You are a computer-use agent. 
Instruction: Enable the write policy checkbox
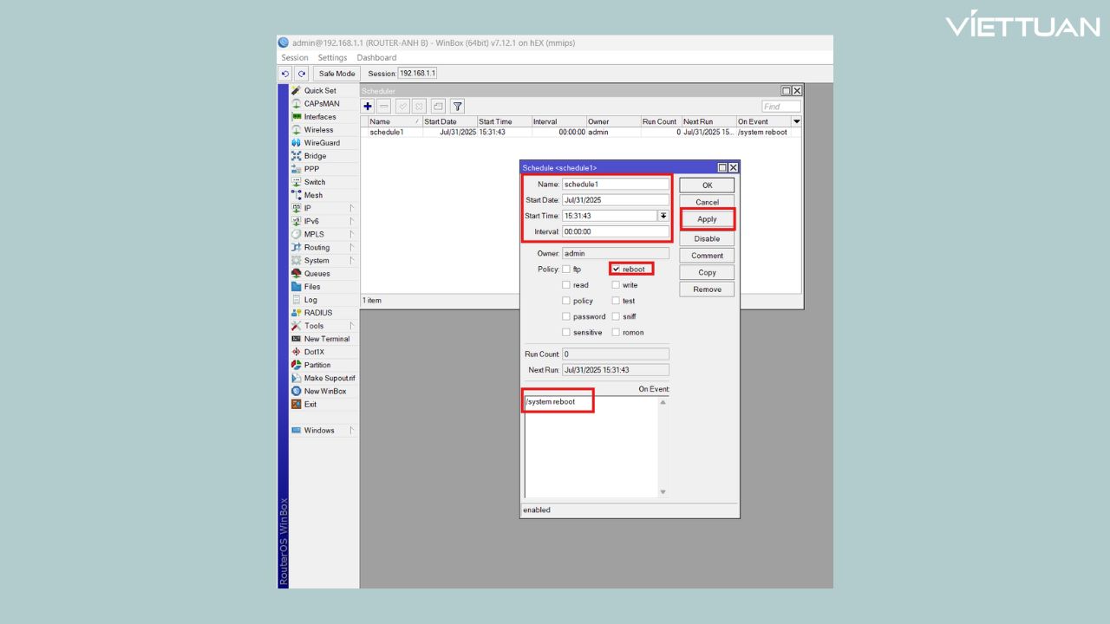(x=616, y=285)
